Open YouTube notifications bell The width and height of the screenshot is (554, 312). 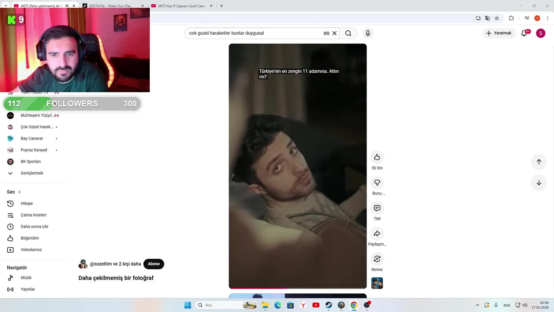tap(524, 33)
